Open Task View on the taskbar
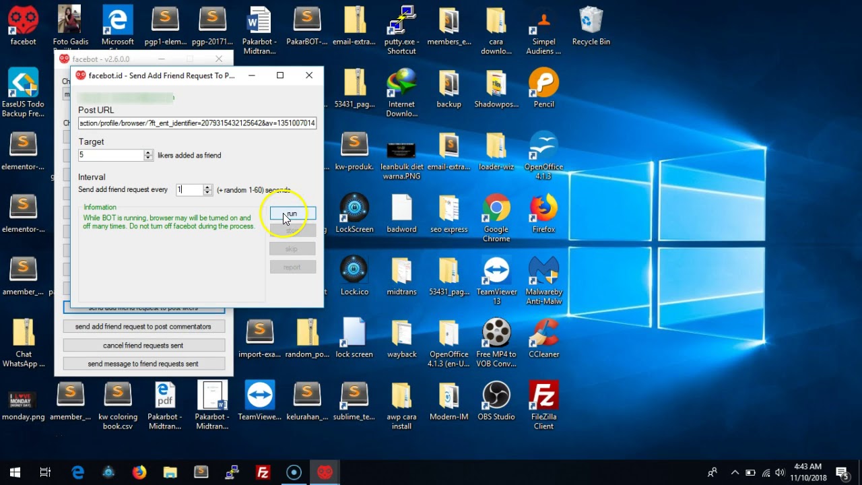The image size is (862, 485). pyautogui.click(x=45, y=472)
